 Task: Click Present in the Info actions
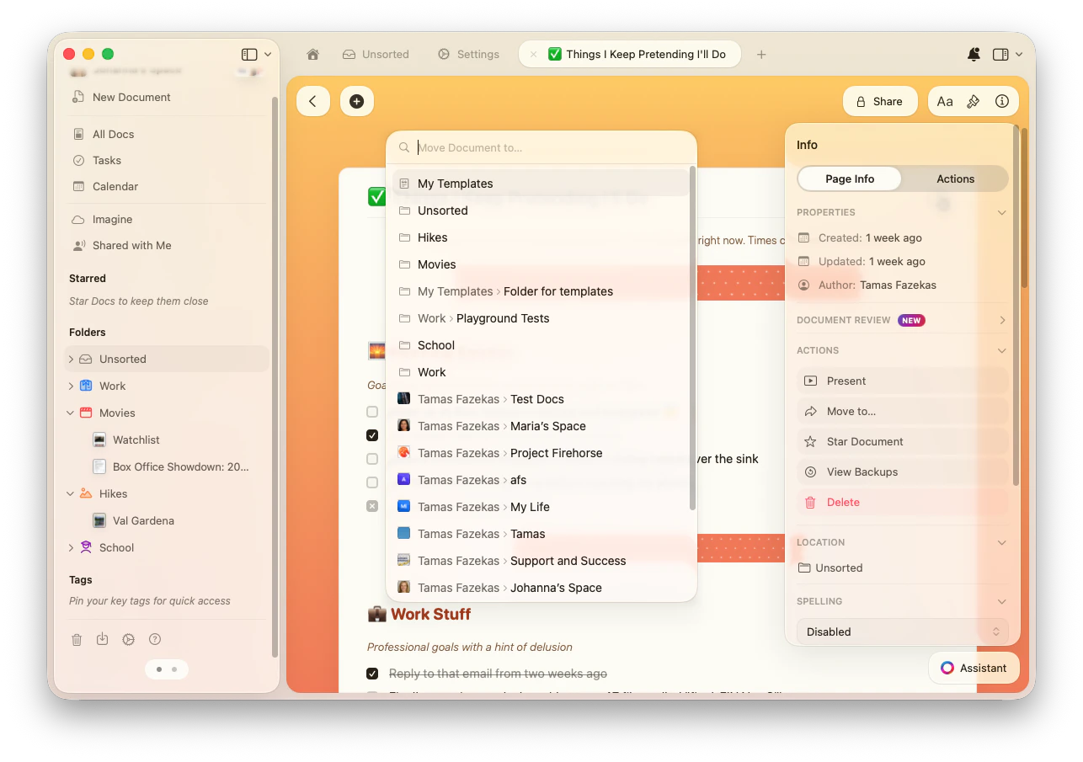click(x=902, y=381)
